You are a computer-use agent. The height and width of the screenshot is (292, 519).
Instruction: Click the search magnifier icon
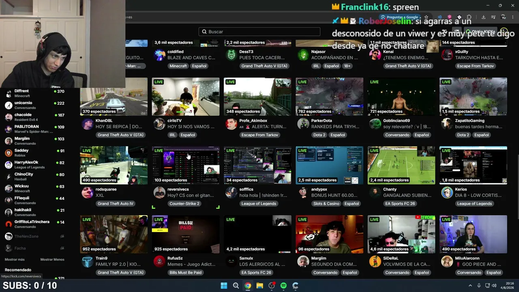[x=204, y=32]
